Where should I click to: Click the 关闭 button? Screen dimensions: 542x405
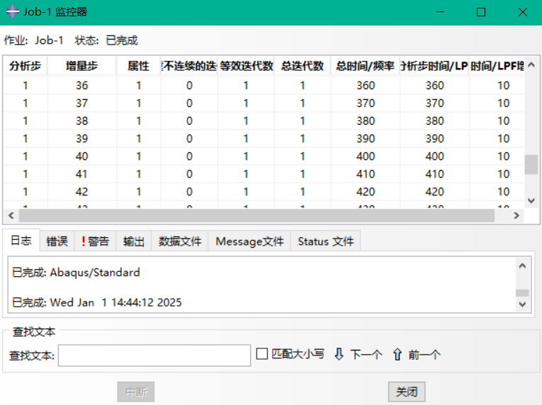[407, 392]
